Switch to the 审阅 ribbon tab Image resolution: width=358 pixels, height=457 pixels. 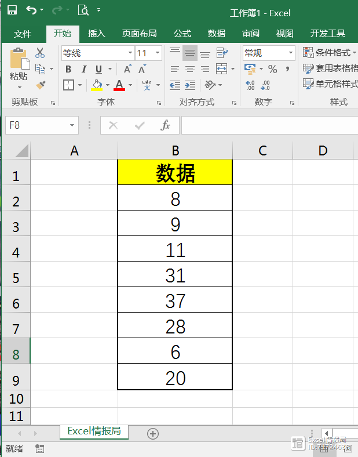pos(251,34)
